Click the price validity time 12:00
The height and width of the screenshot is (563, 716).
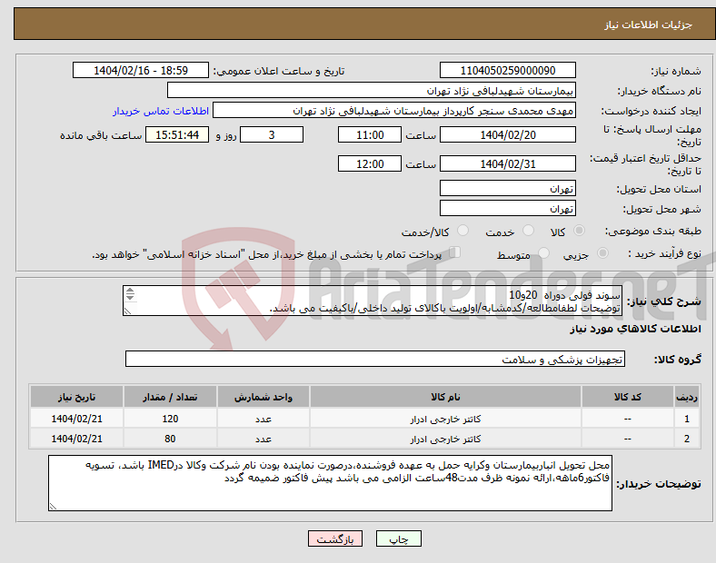point(370,163)
